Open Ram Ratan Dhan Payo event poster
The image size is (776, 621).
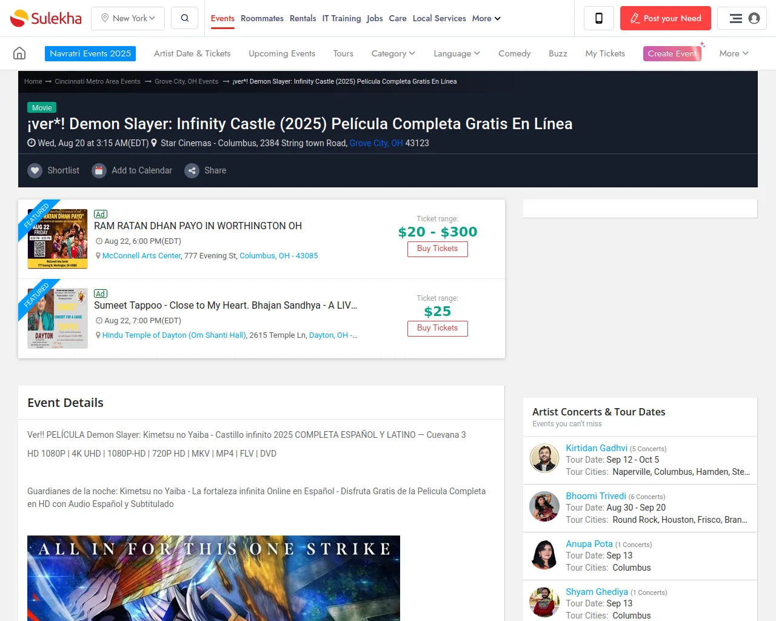[x=58, y=239]
